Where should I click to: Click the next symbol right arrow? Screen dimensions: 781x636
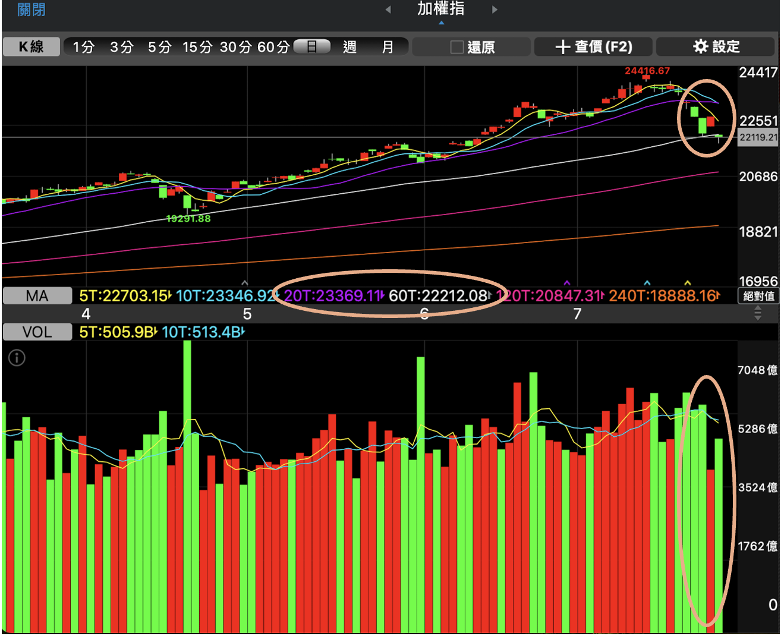(x=495, y=10)
